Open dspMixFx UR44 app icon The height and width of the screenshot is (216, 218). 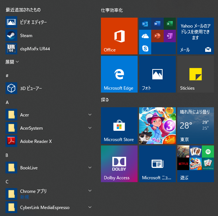11,48
